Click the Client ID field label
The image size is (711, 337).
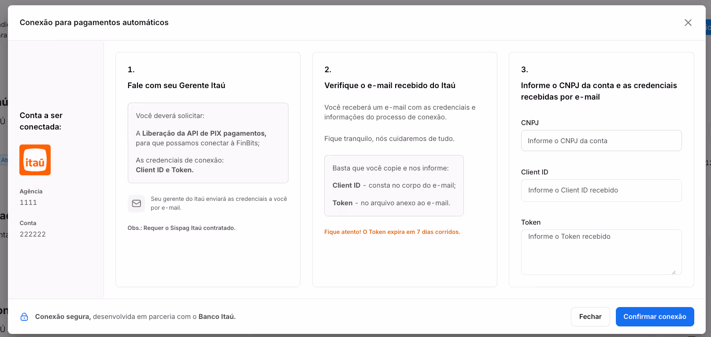point(535,172)
